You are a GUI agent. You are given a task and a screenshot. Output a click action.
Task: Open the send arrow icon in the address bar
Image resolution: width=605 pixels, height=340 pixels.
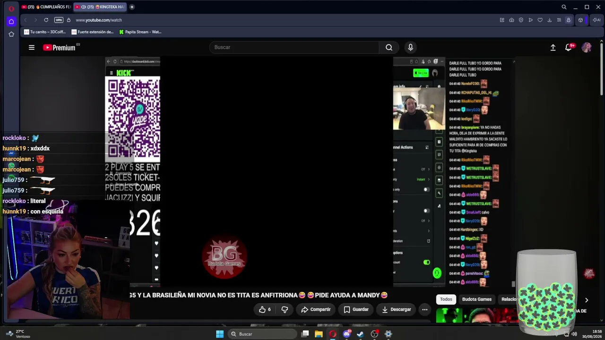(530, 20)
